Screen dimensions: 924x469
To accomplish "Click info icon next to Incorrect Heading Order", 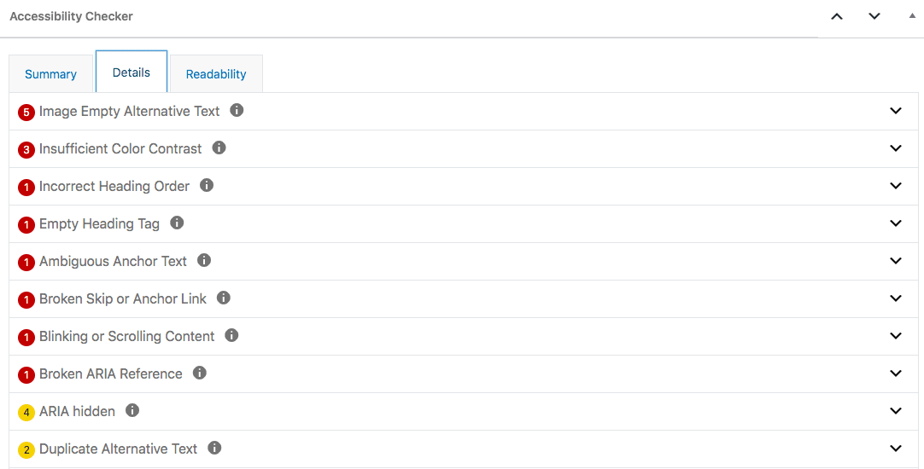I will (207, 185).
